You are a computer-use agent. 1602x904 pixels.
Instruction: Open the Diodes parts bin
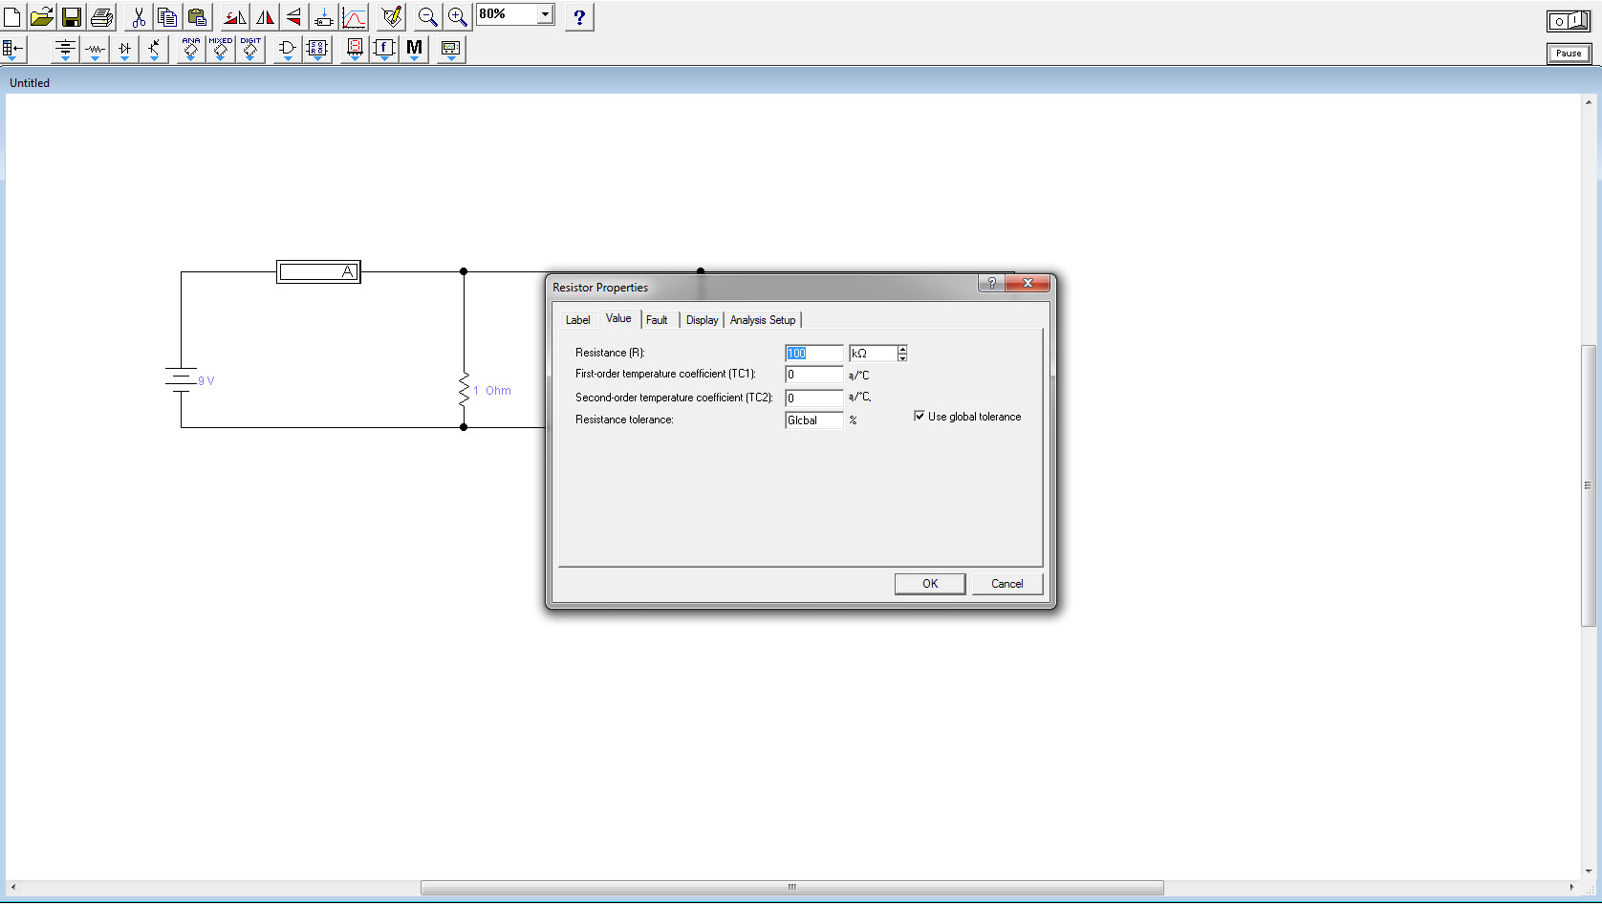tap(124, 49)
